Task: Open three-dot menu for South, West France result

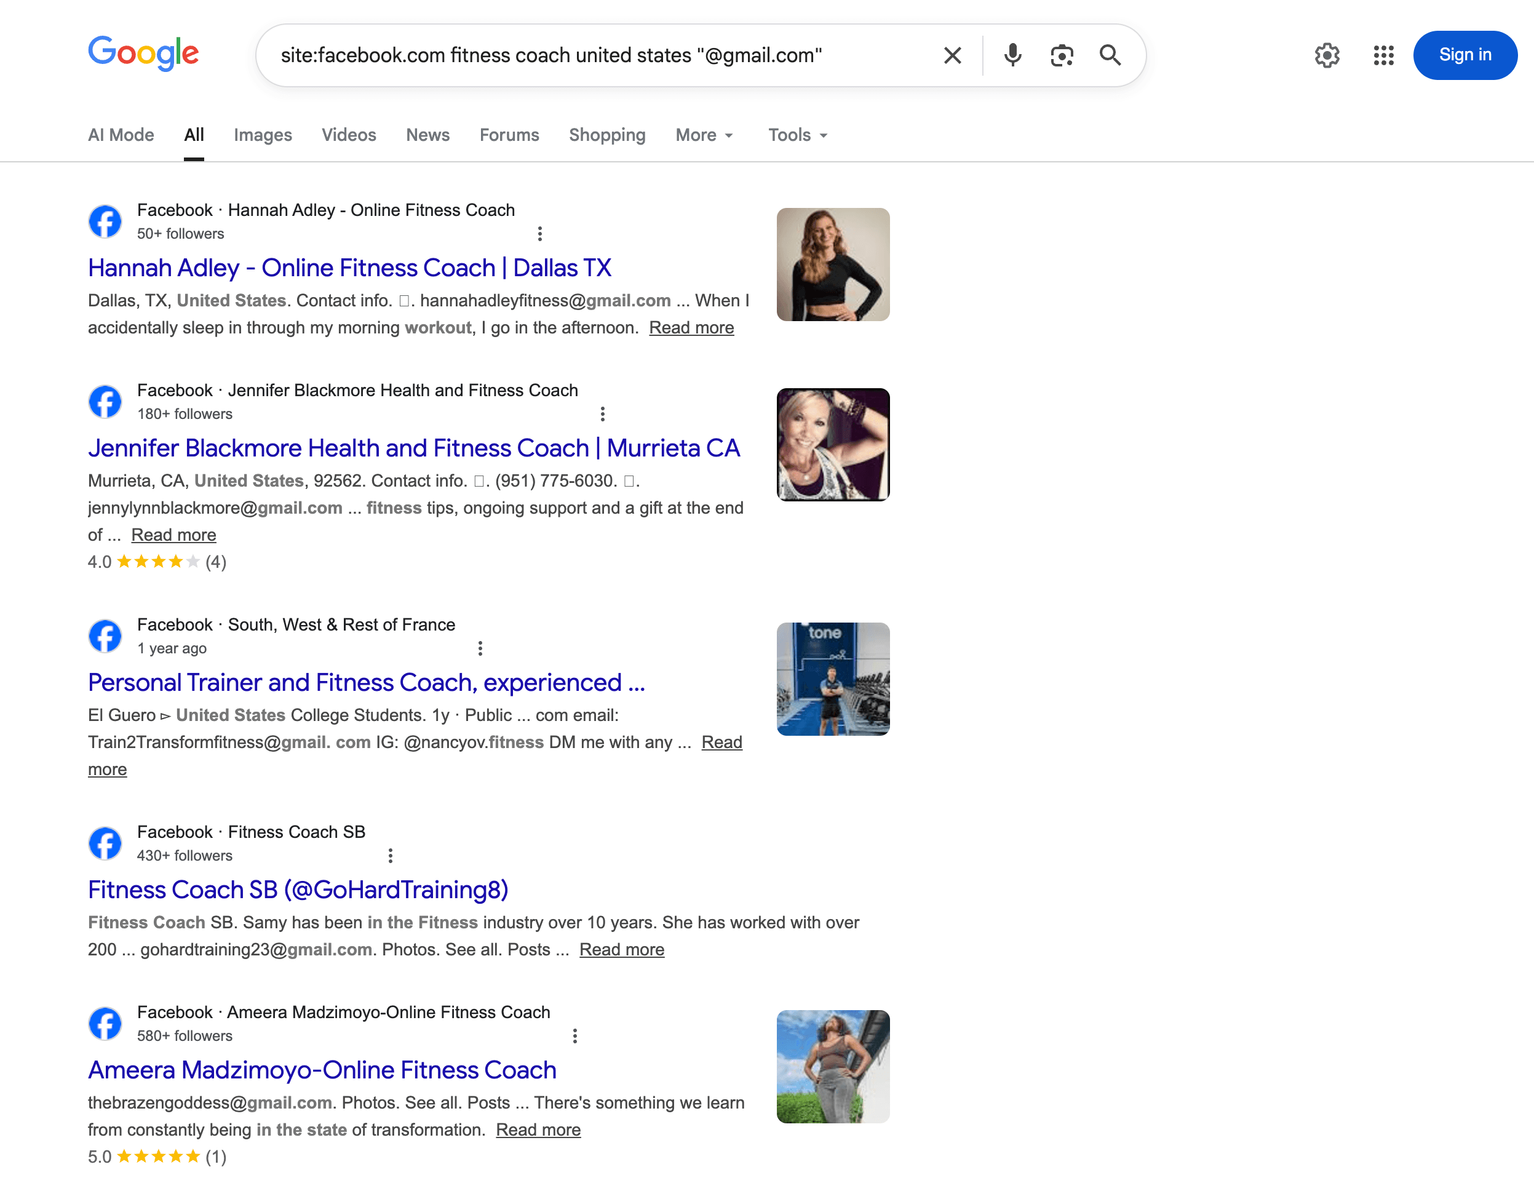Action: [480, 648]
